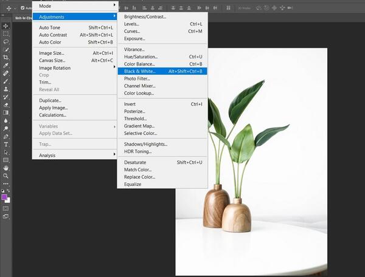Choose Brightness/Contrast adjustment
The height and width of the screenshot is (277, 365).
click(162, 16)
